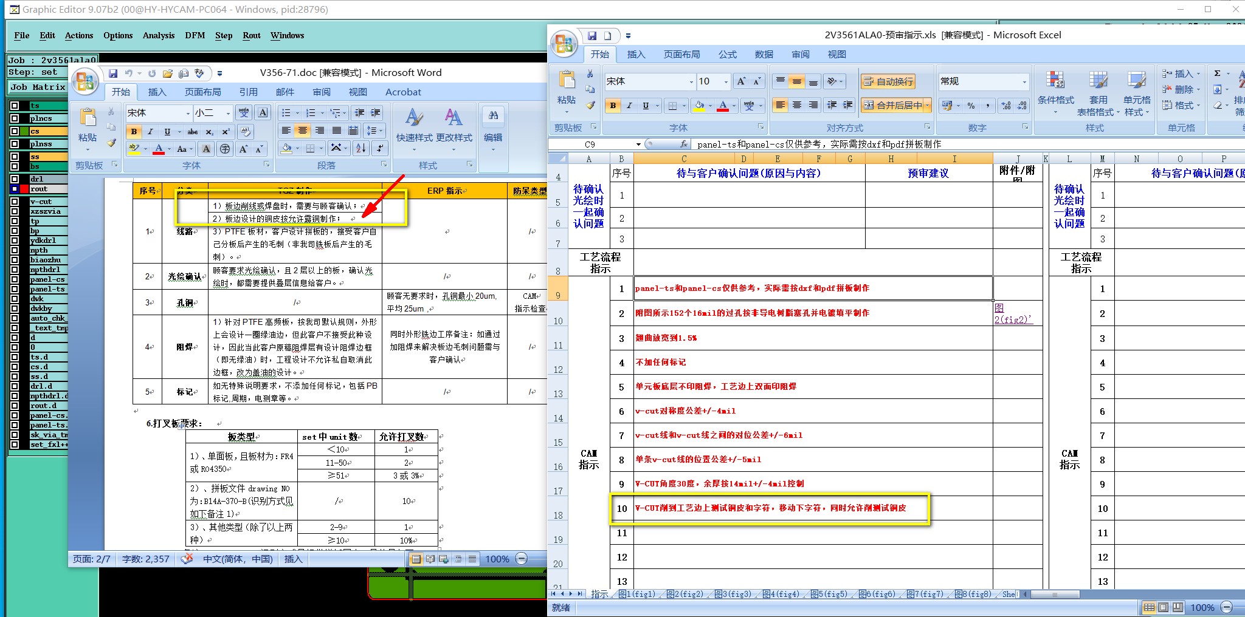Click Excel 合并后居中 button
Viewport: 1245px width, 617px height.
click(892, 106)
